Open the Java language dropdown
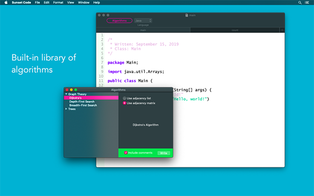The height and width of the screenshot is (196, 314). (143, 20)
